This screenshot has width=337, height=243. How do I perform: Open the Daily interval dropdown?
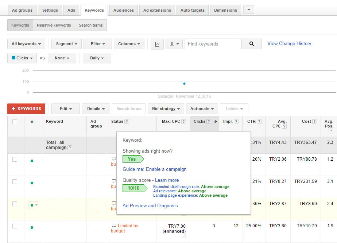point(97,58)
